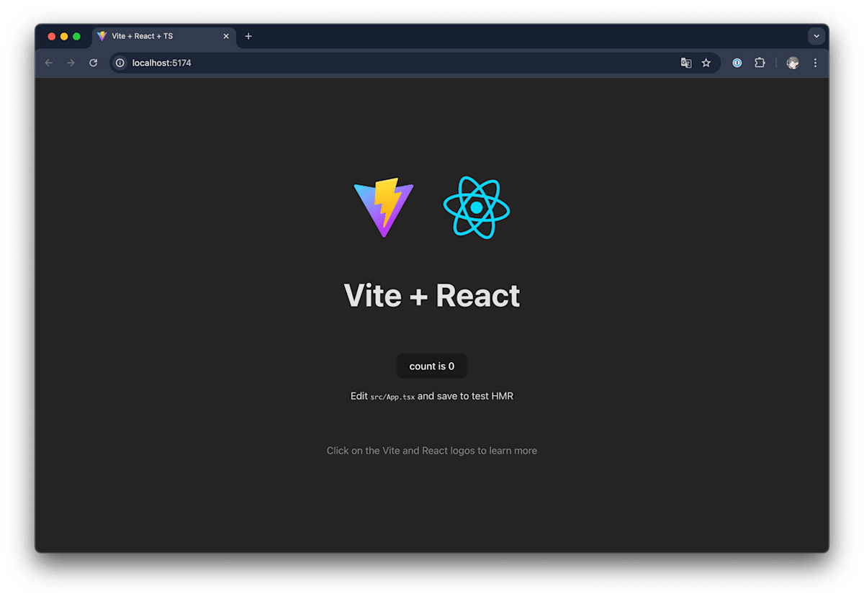Open the Chrome three-dot menu
This screenshot has width=864, height=599.
point(815,63)
